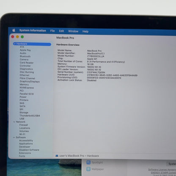The width and height of the screenshot is (176, 176).
Task: Click the laptop icon in path bar
Action: pyautogui.click(x=57, y=156)
